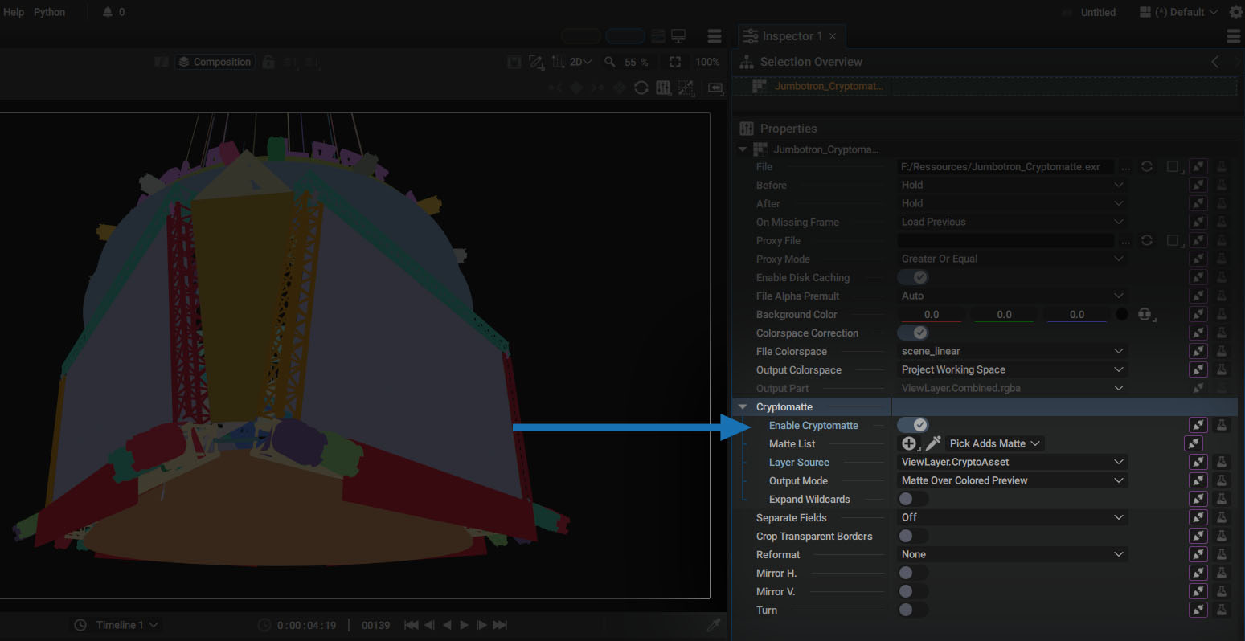The image size is (1245, 641).
Task: Click the flask icon in the Layer Source row
Action: [1222, 462]
